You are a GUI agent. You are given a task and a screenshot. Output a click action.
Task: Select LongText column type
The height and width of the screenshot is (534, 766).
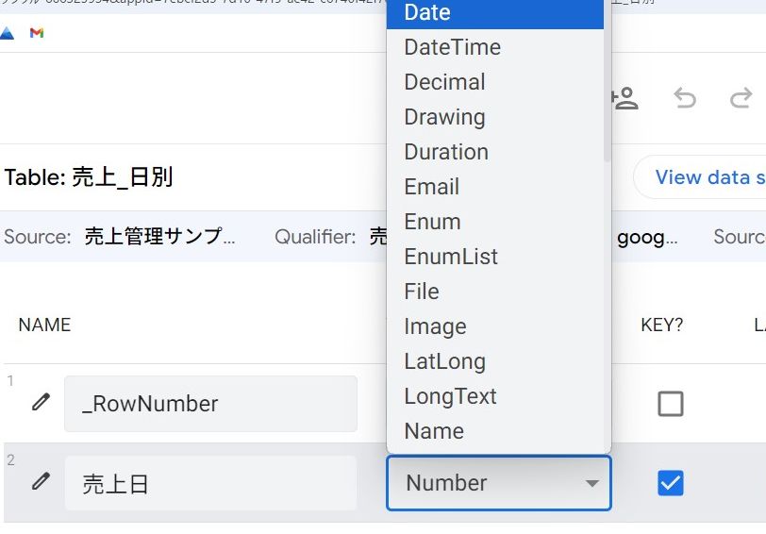pos(450,396)
